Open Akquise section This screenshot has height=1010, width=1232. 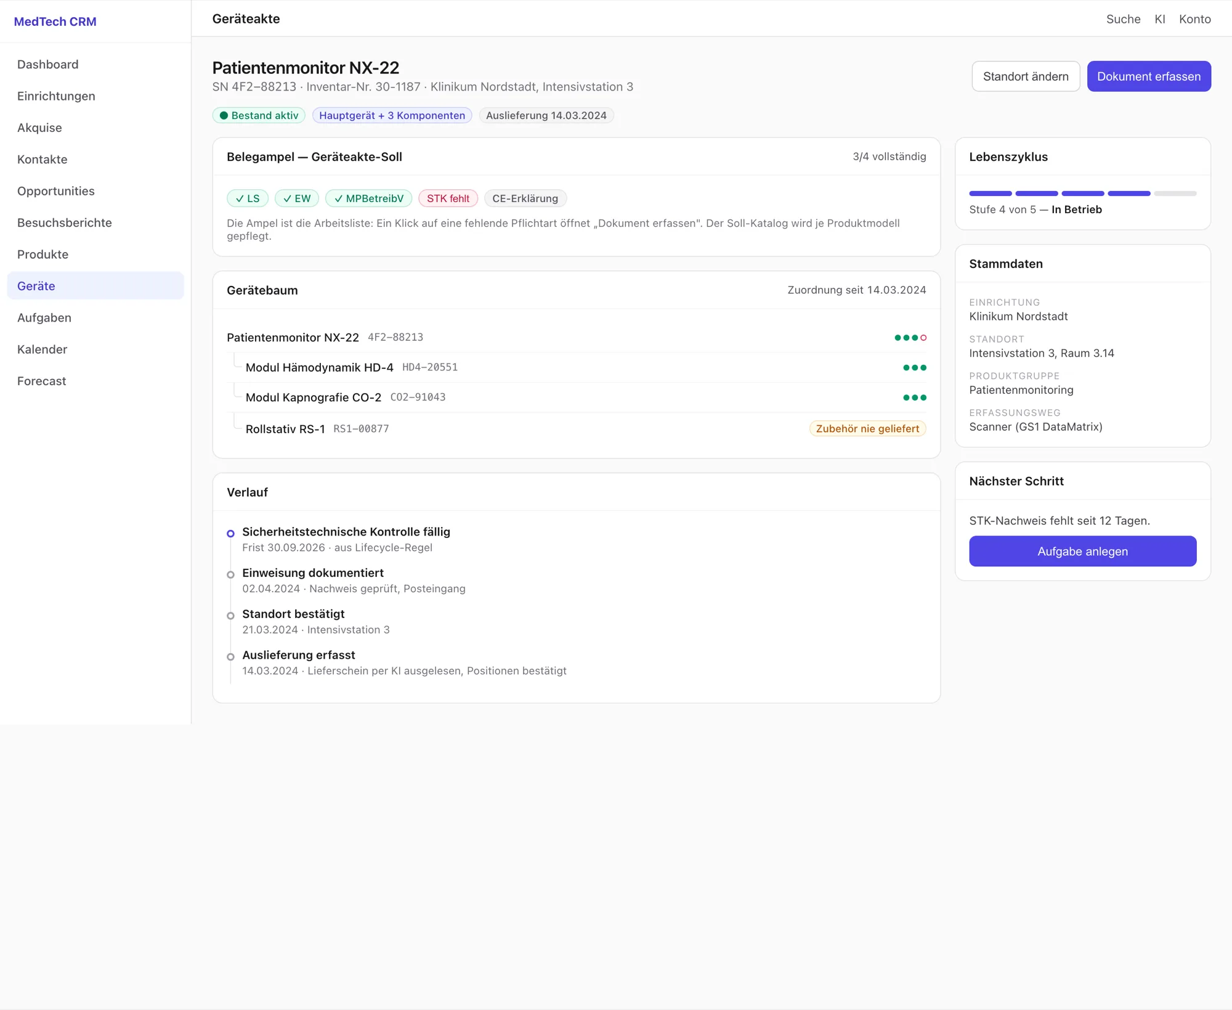pyautogui.click(x=95, y=128)
